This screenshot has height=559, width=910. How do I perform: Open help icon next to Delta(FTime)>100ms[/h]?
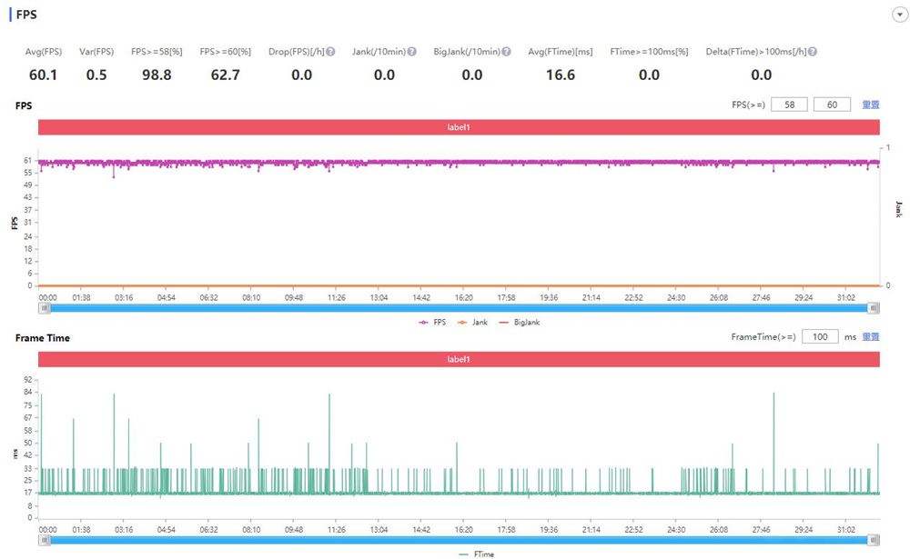pyautogui.click(x=813, y=52)
